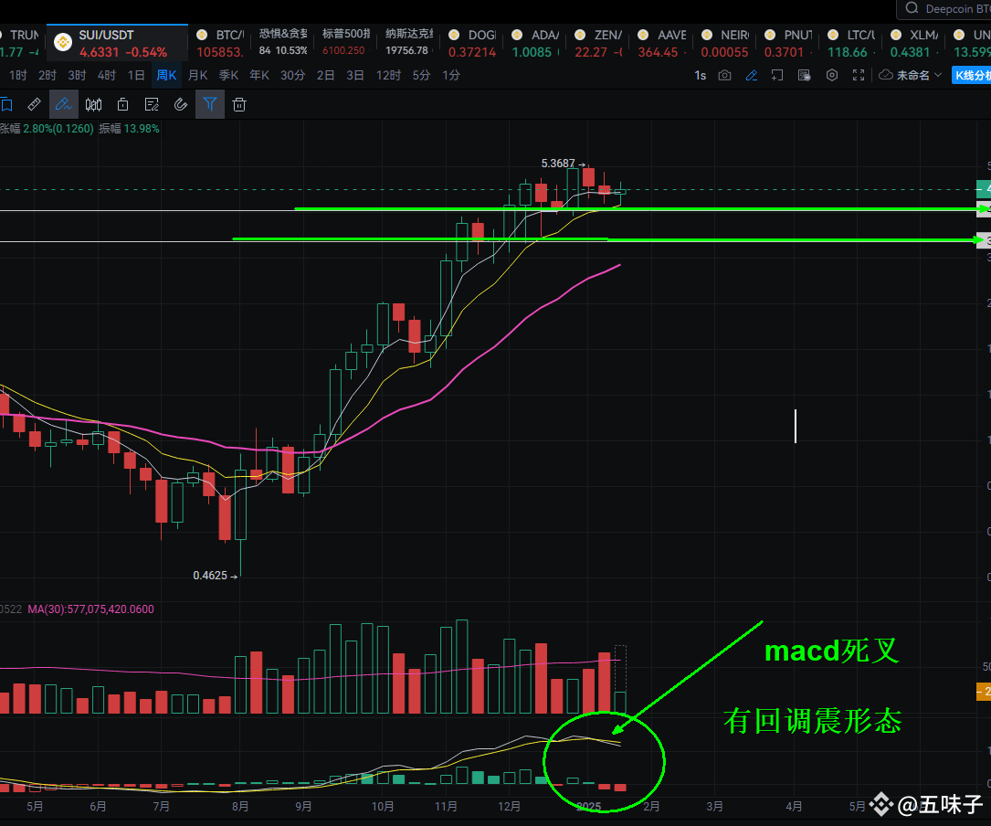This screenshot has width=991, height=826.
Task: Click the cloud sync icon near 未命名
Action: (x=885, y=75)
